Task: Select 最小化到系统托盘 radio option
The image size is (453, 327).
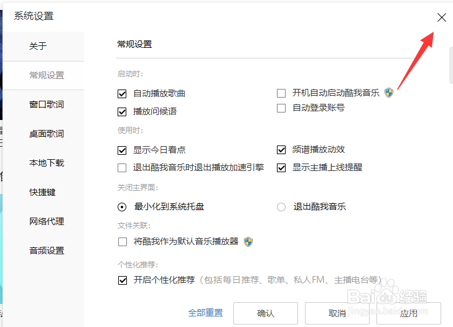Action: coord(122,207)
